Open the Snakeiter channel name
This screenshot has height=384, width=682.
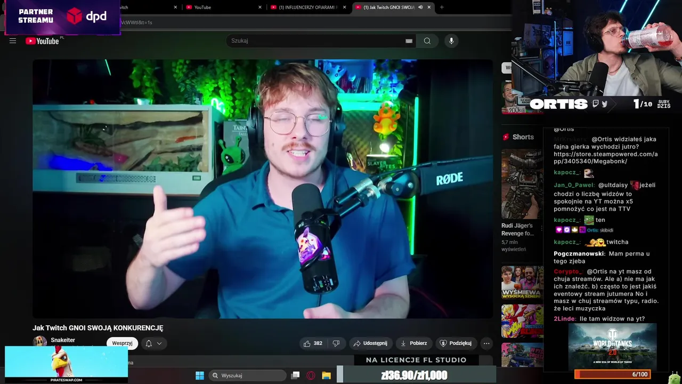coord(63,340)
